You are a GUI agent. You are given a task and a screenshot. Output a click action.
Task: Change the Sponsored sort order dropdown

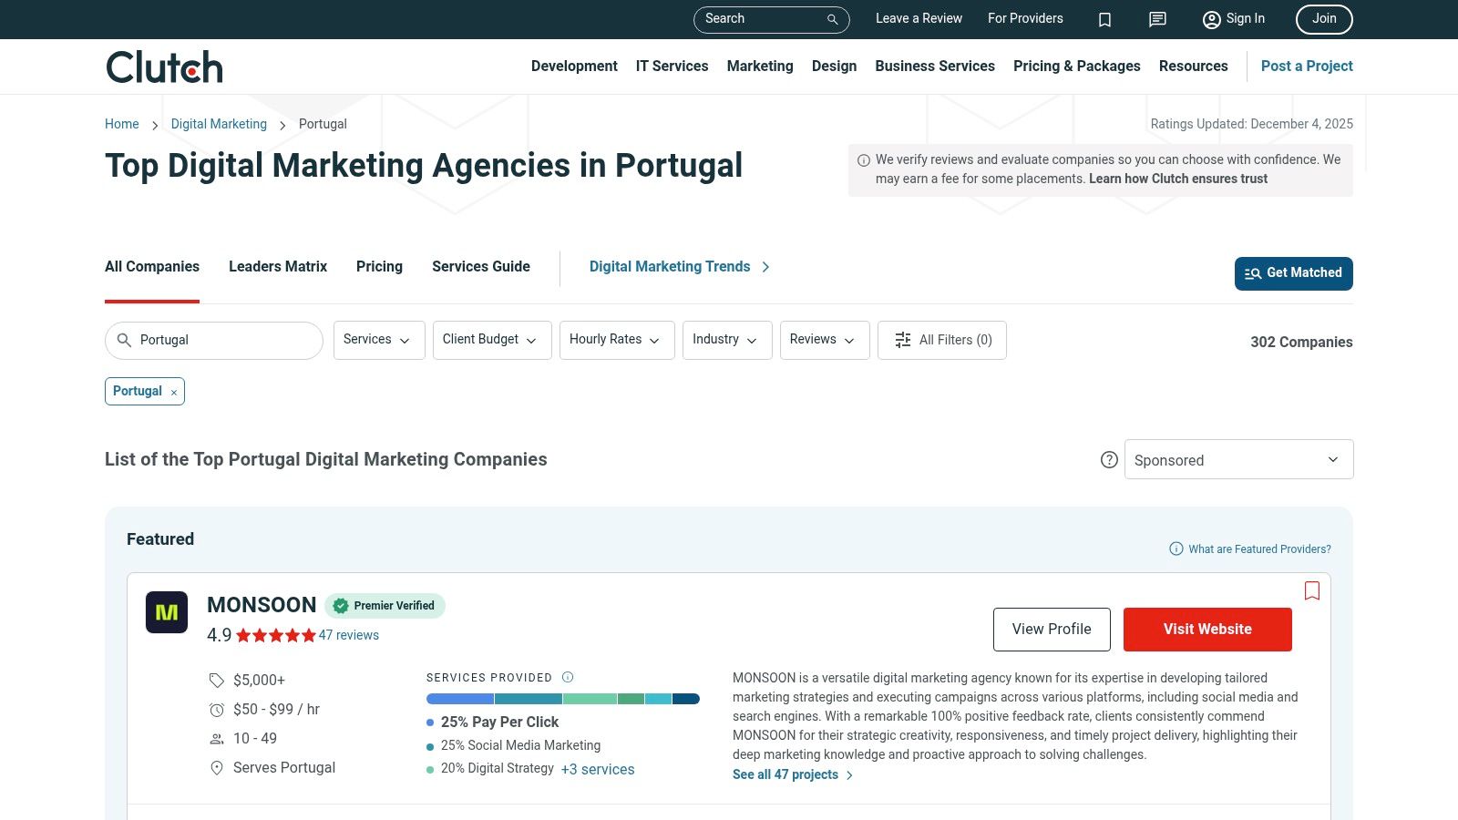coord(1237,459)
